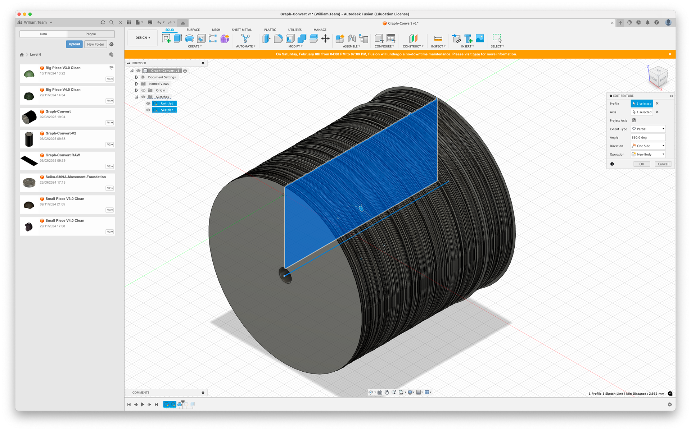Switch to the SHEET METAL tab
This screenshot has height=431, width=691.
click(241, 30)
